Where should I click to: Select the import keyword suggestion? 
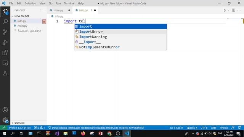coord(120,27)
